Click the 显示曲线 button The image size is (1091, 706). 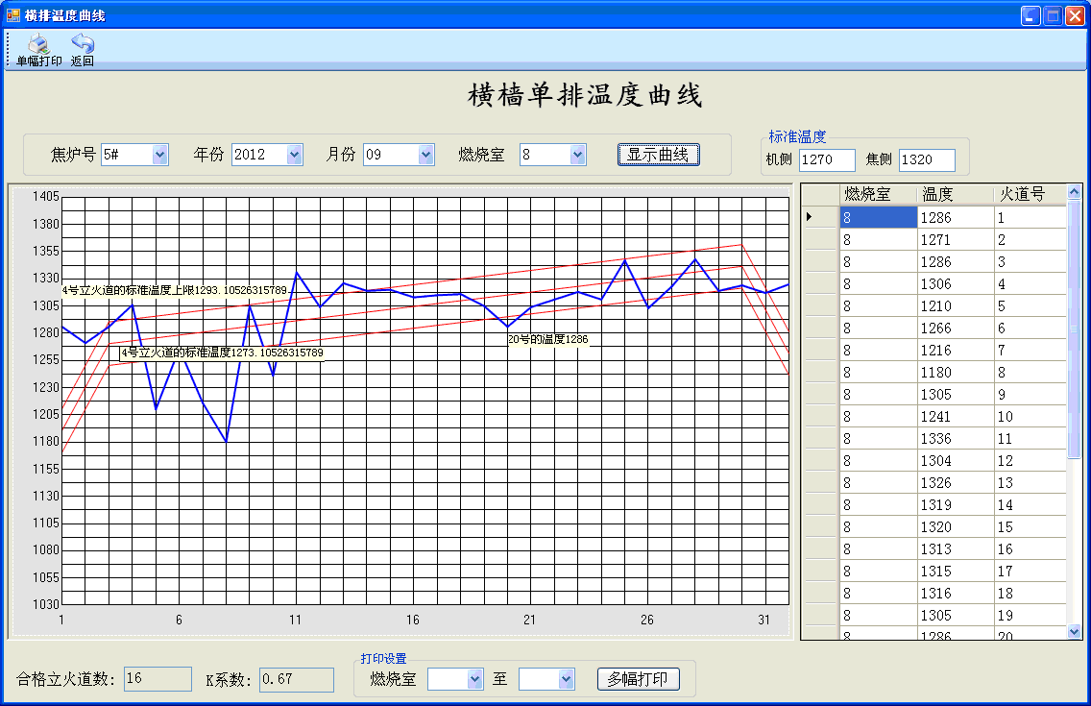tap(658, 154)
